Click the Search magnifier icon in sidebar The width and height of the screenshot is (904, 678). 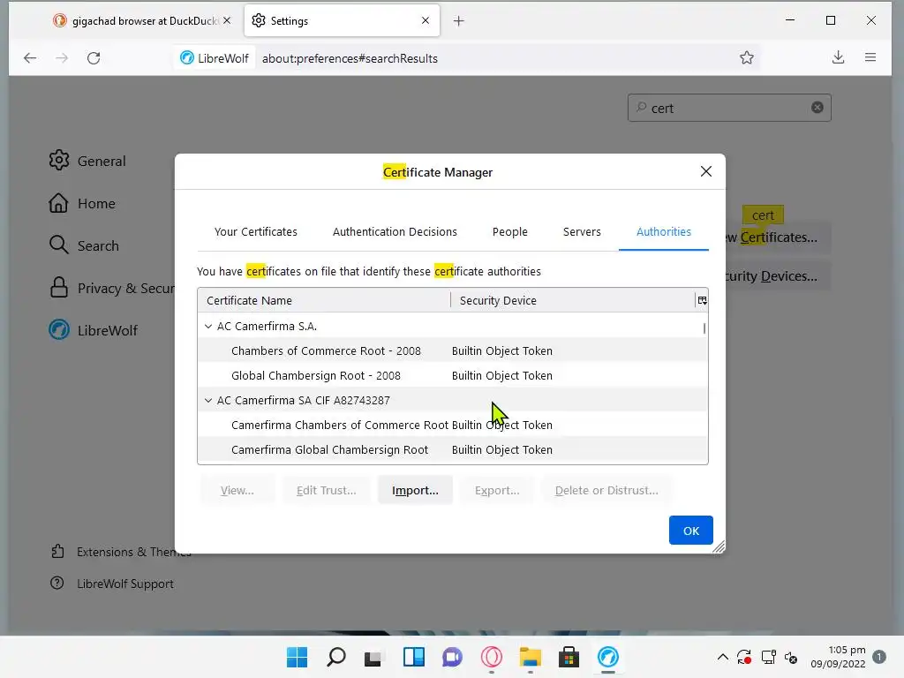tap(59, 245)
